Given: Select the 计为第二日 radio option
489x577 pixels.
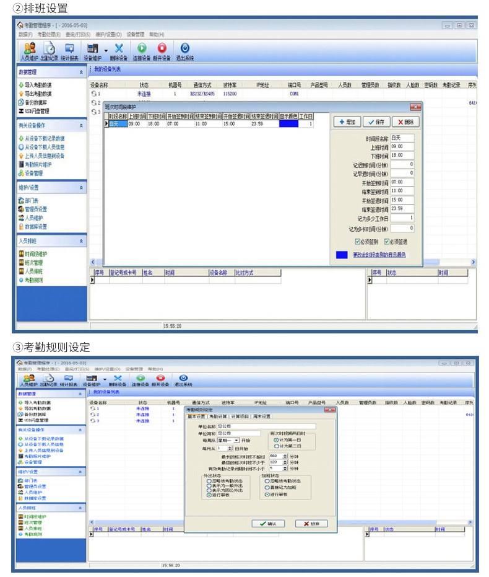Looking at the screenshot, I should 276,446.
